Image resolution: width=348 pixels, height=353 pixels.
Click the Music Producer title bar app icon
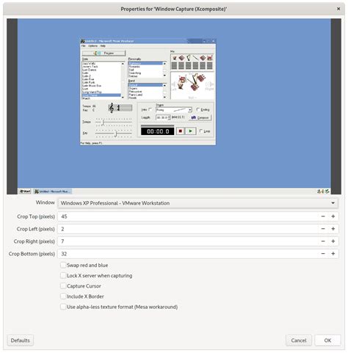click(83, 41)
